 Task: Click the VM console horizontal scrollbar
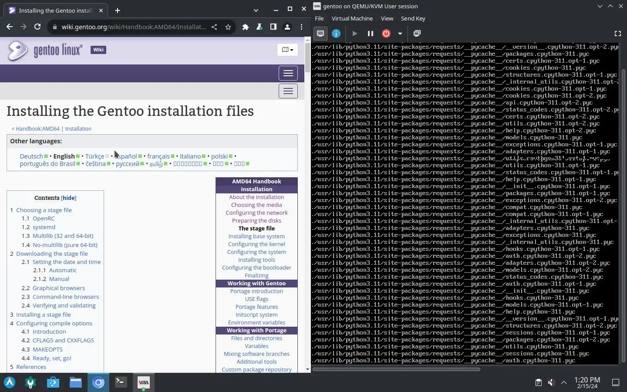pos(396,369)
